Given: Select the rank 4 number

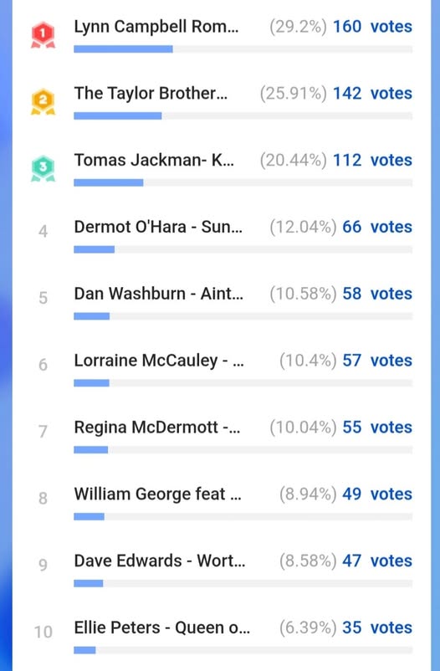Looking at the screenshot, I should click(x=43, y=232).
